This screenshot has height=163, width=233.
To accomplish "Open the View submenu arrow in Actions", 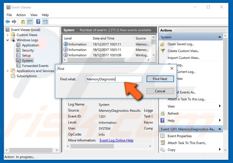I will (220, 106).
